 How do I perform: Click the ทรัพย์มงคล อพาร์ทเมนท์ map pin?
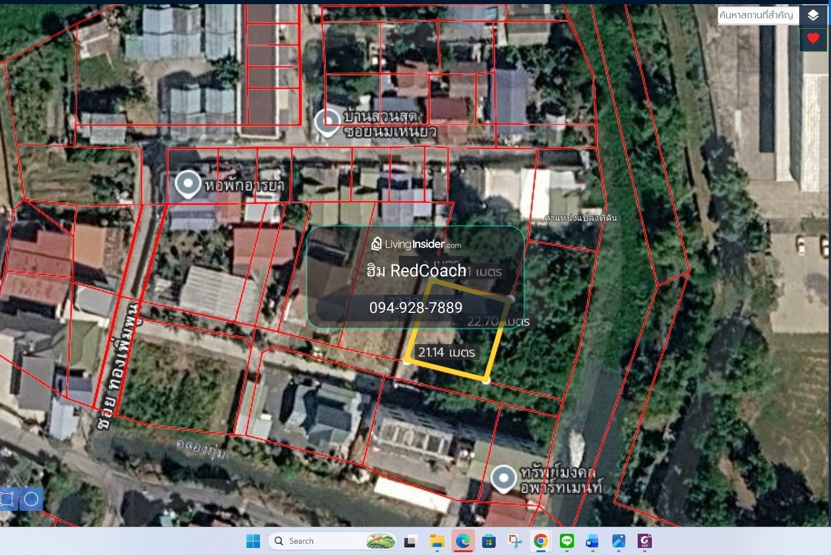coord(504,480)
